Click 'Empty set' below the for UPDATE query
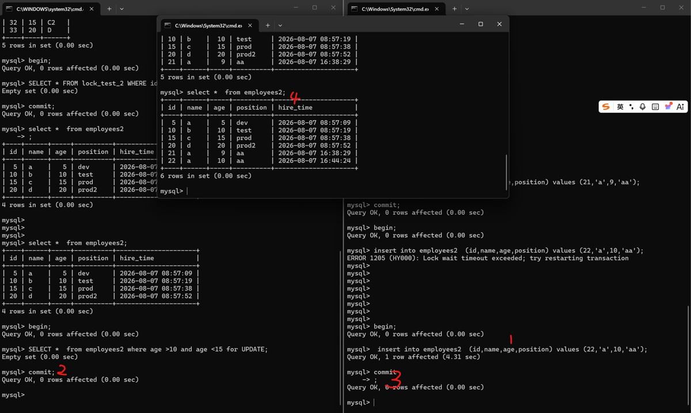The image size is (691, 413). coord(40,357)
